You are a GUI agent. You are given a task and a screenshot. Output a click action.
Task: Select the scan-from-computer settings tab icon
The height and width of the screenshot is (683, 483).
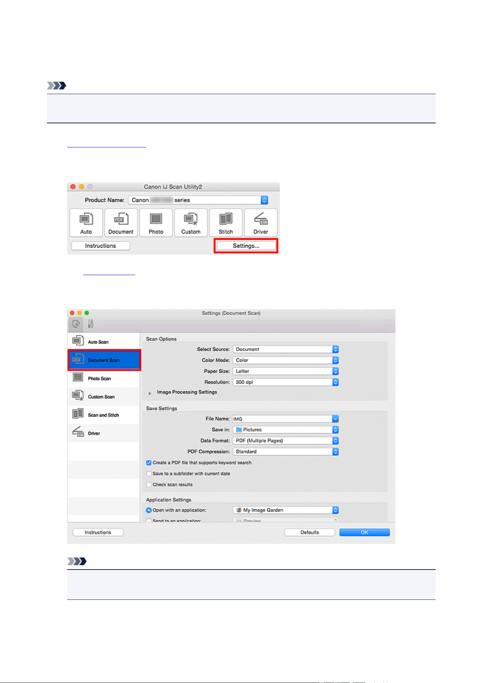(76, 324)
